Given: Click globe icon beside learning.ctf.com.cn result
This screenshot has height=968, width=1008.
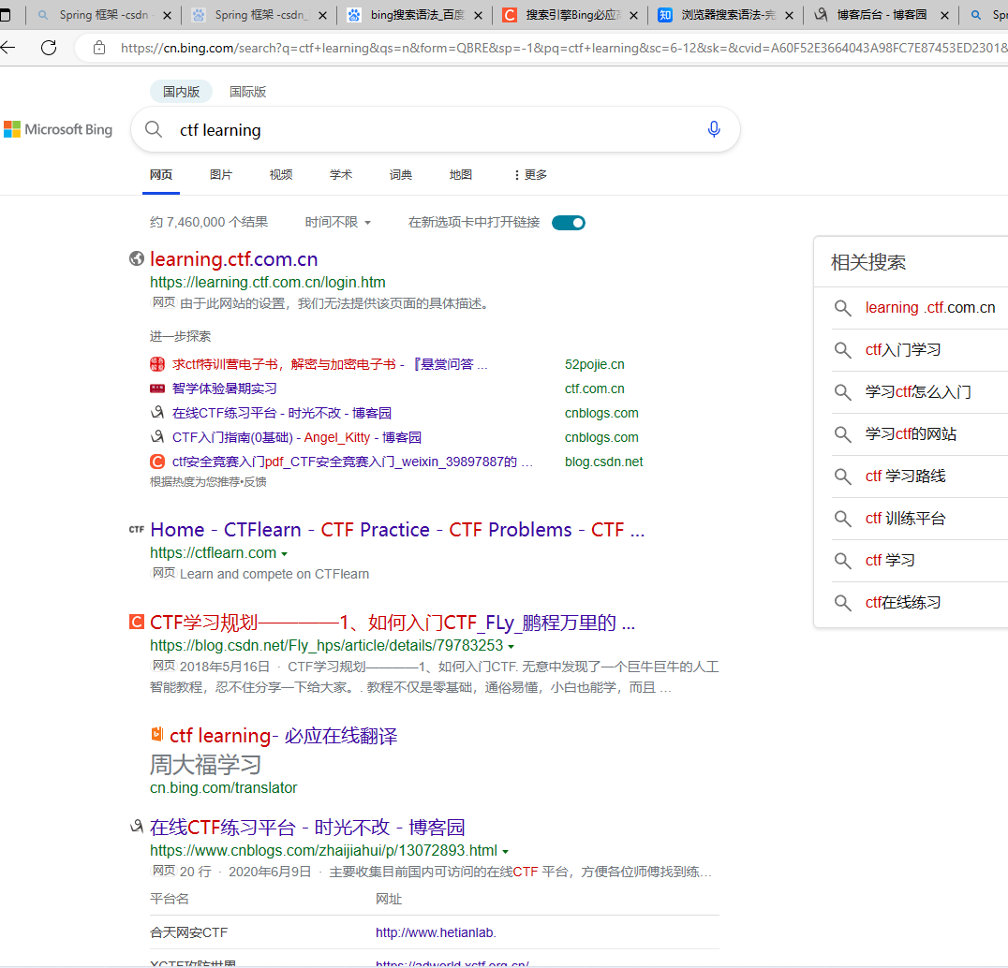Looking at the screenshot, I should 136,258.
